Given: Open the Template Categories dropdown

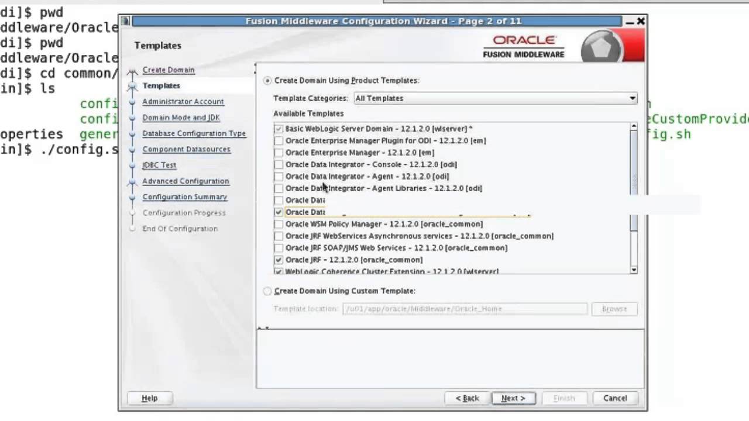Looking at the screenshot, I should coord(495,98).
